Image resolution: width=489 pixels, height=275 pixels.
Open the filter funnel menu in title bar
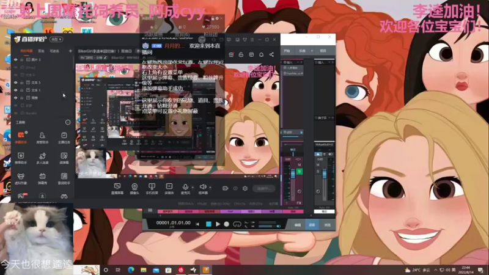pyautogui.click(x=245, y=40)
